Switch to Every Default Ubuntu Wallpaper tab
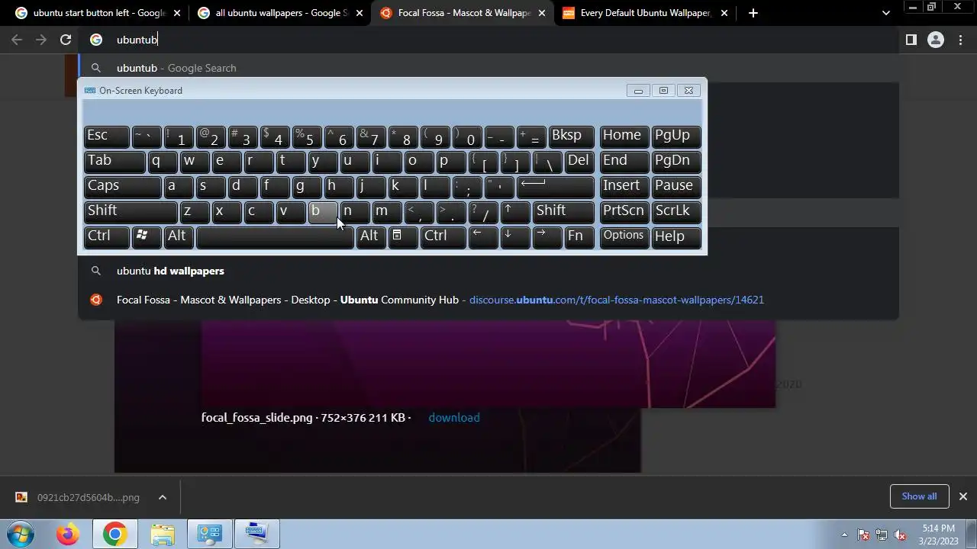The width and height of the screenshot is (977, 549). (646, 13)
